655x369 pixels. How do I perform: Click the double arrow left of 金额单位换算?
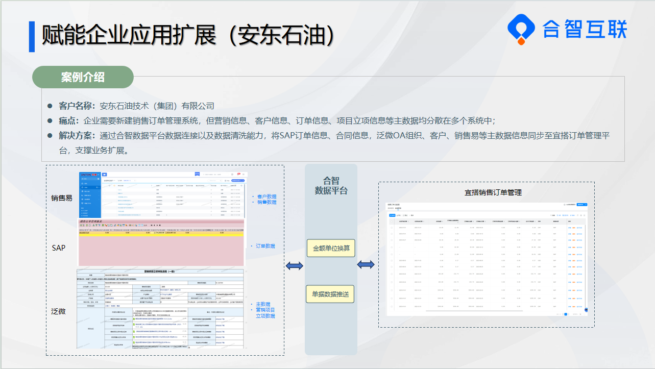point(295,265)
